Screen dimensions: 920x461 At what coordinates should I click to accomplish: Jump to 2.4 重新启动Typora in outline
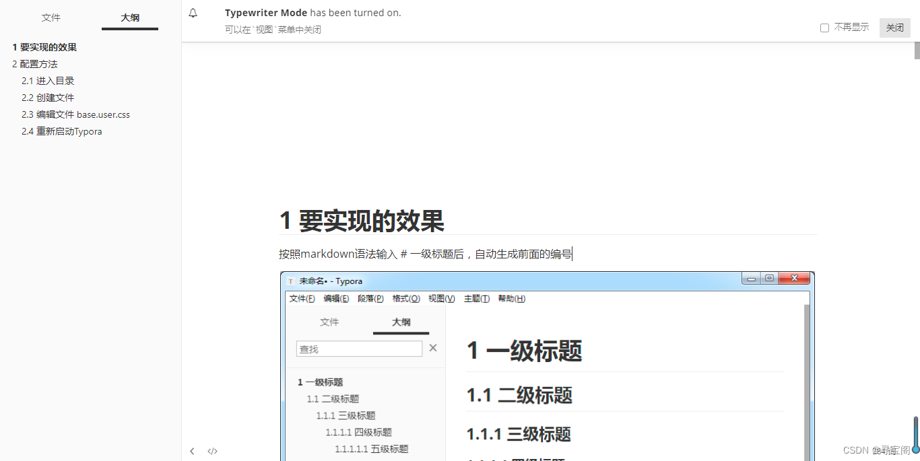[x=62, y=131]
